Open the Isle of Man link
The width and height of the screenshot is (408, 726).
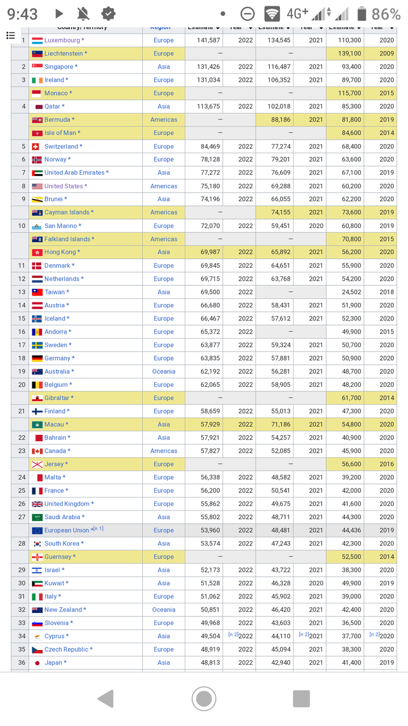point(61,133)
